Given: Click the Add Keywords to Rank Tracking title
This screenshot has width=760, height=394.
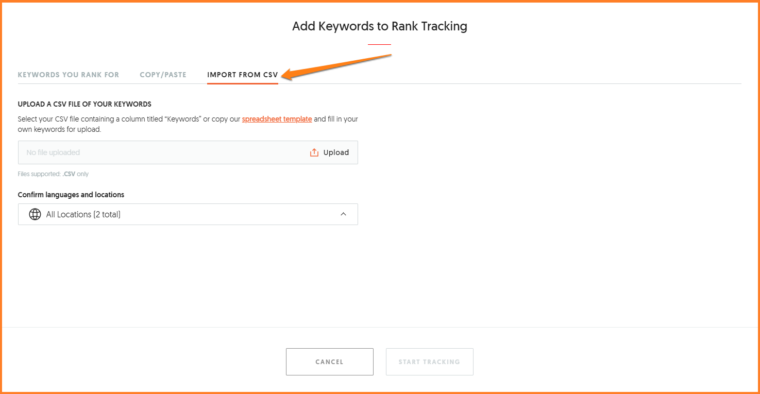Looking at the screenshot, I should tap(380, 26).
